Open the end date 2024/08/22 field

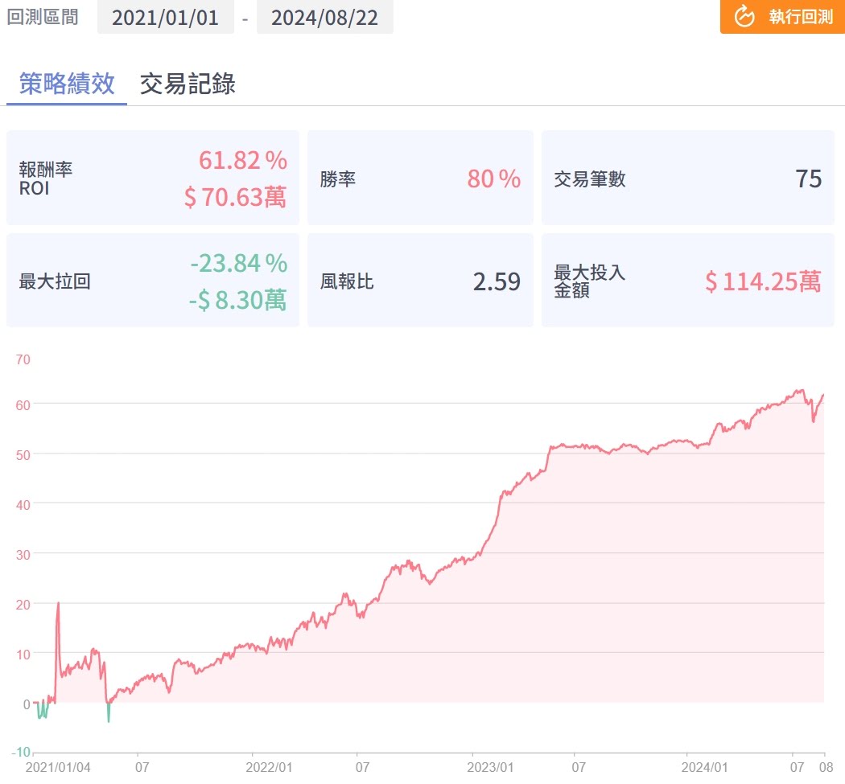(324, 18)
